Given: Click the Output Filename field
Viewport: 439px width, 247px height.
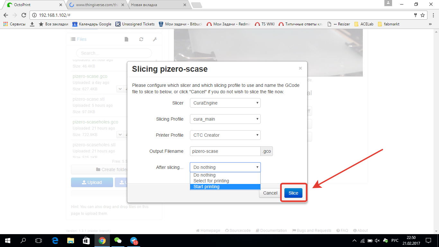Looking at the screenshot, I should 225,151.
